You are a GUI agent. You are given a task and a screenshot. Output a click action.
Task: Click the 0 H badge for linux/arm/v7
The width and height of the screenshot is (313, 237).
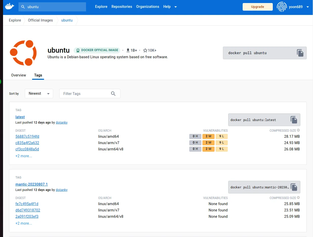[x=195, y=143]
